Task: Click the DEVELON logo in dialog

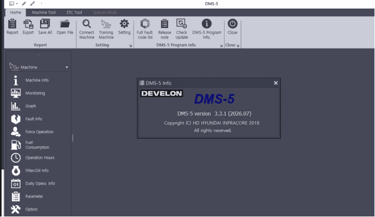Action: pyautogui.click(x=161, y=93)
